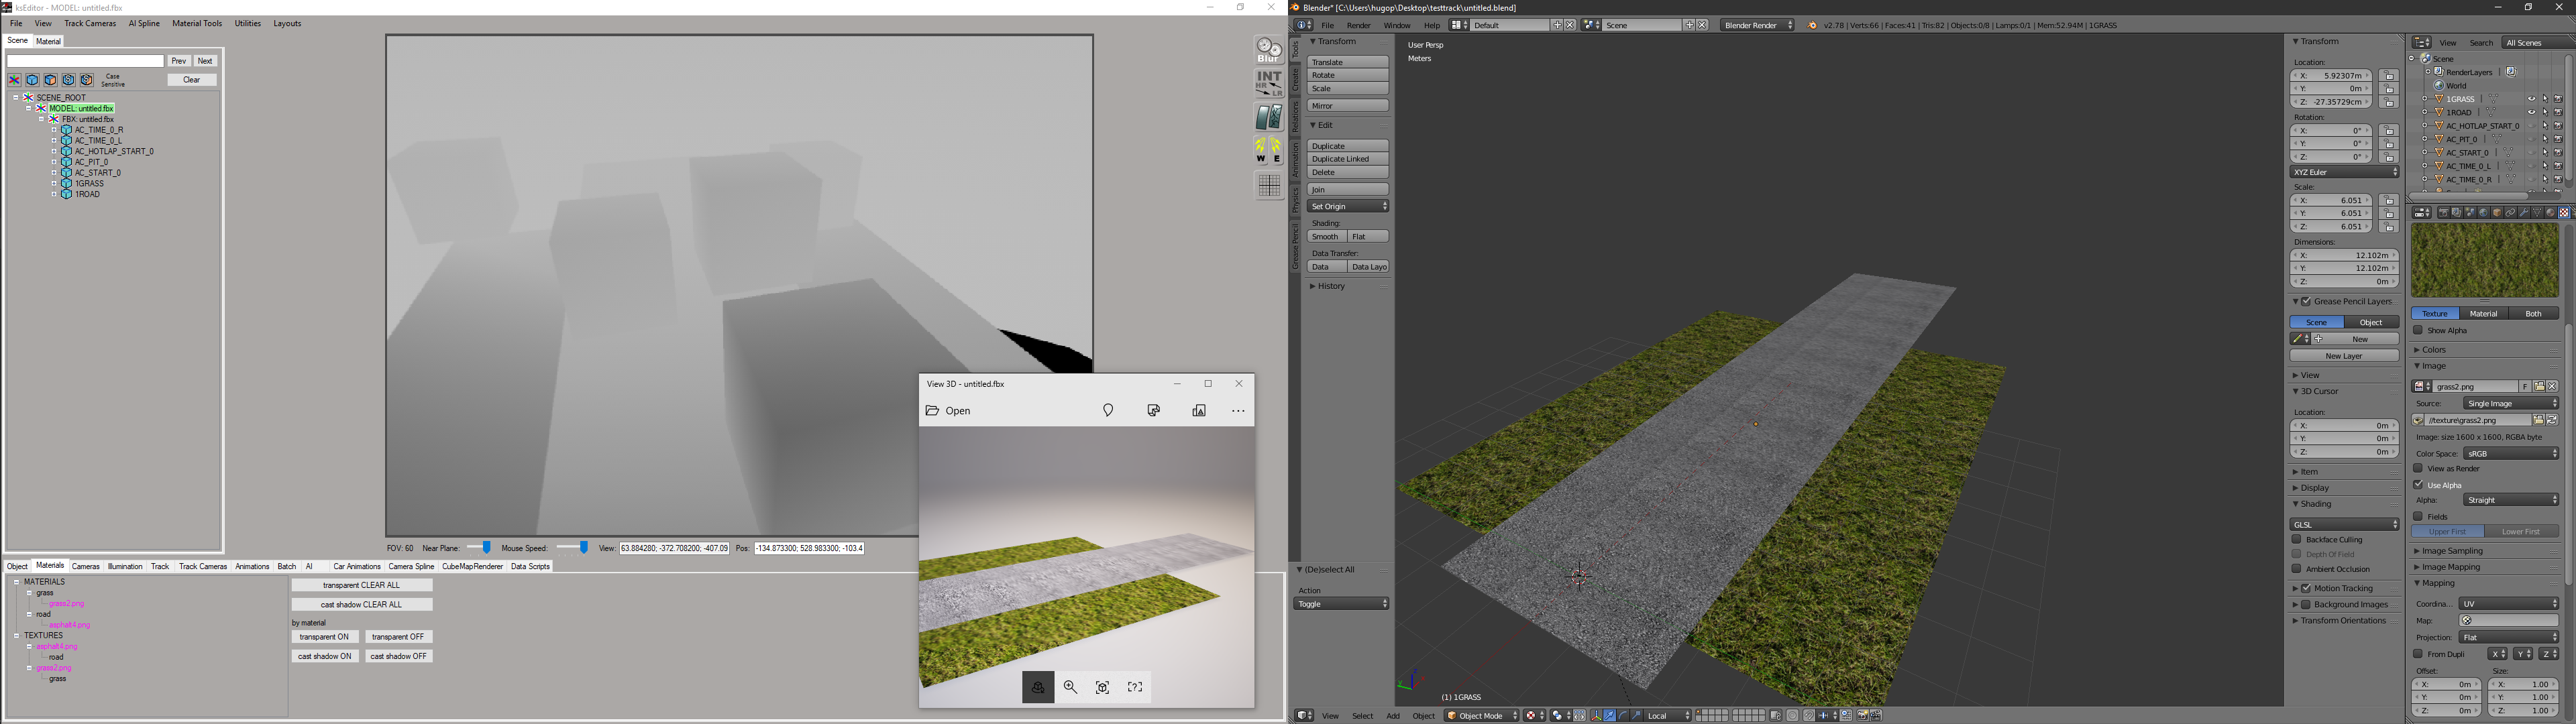Open file in View 3D window

(x=948, y=411)
